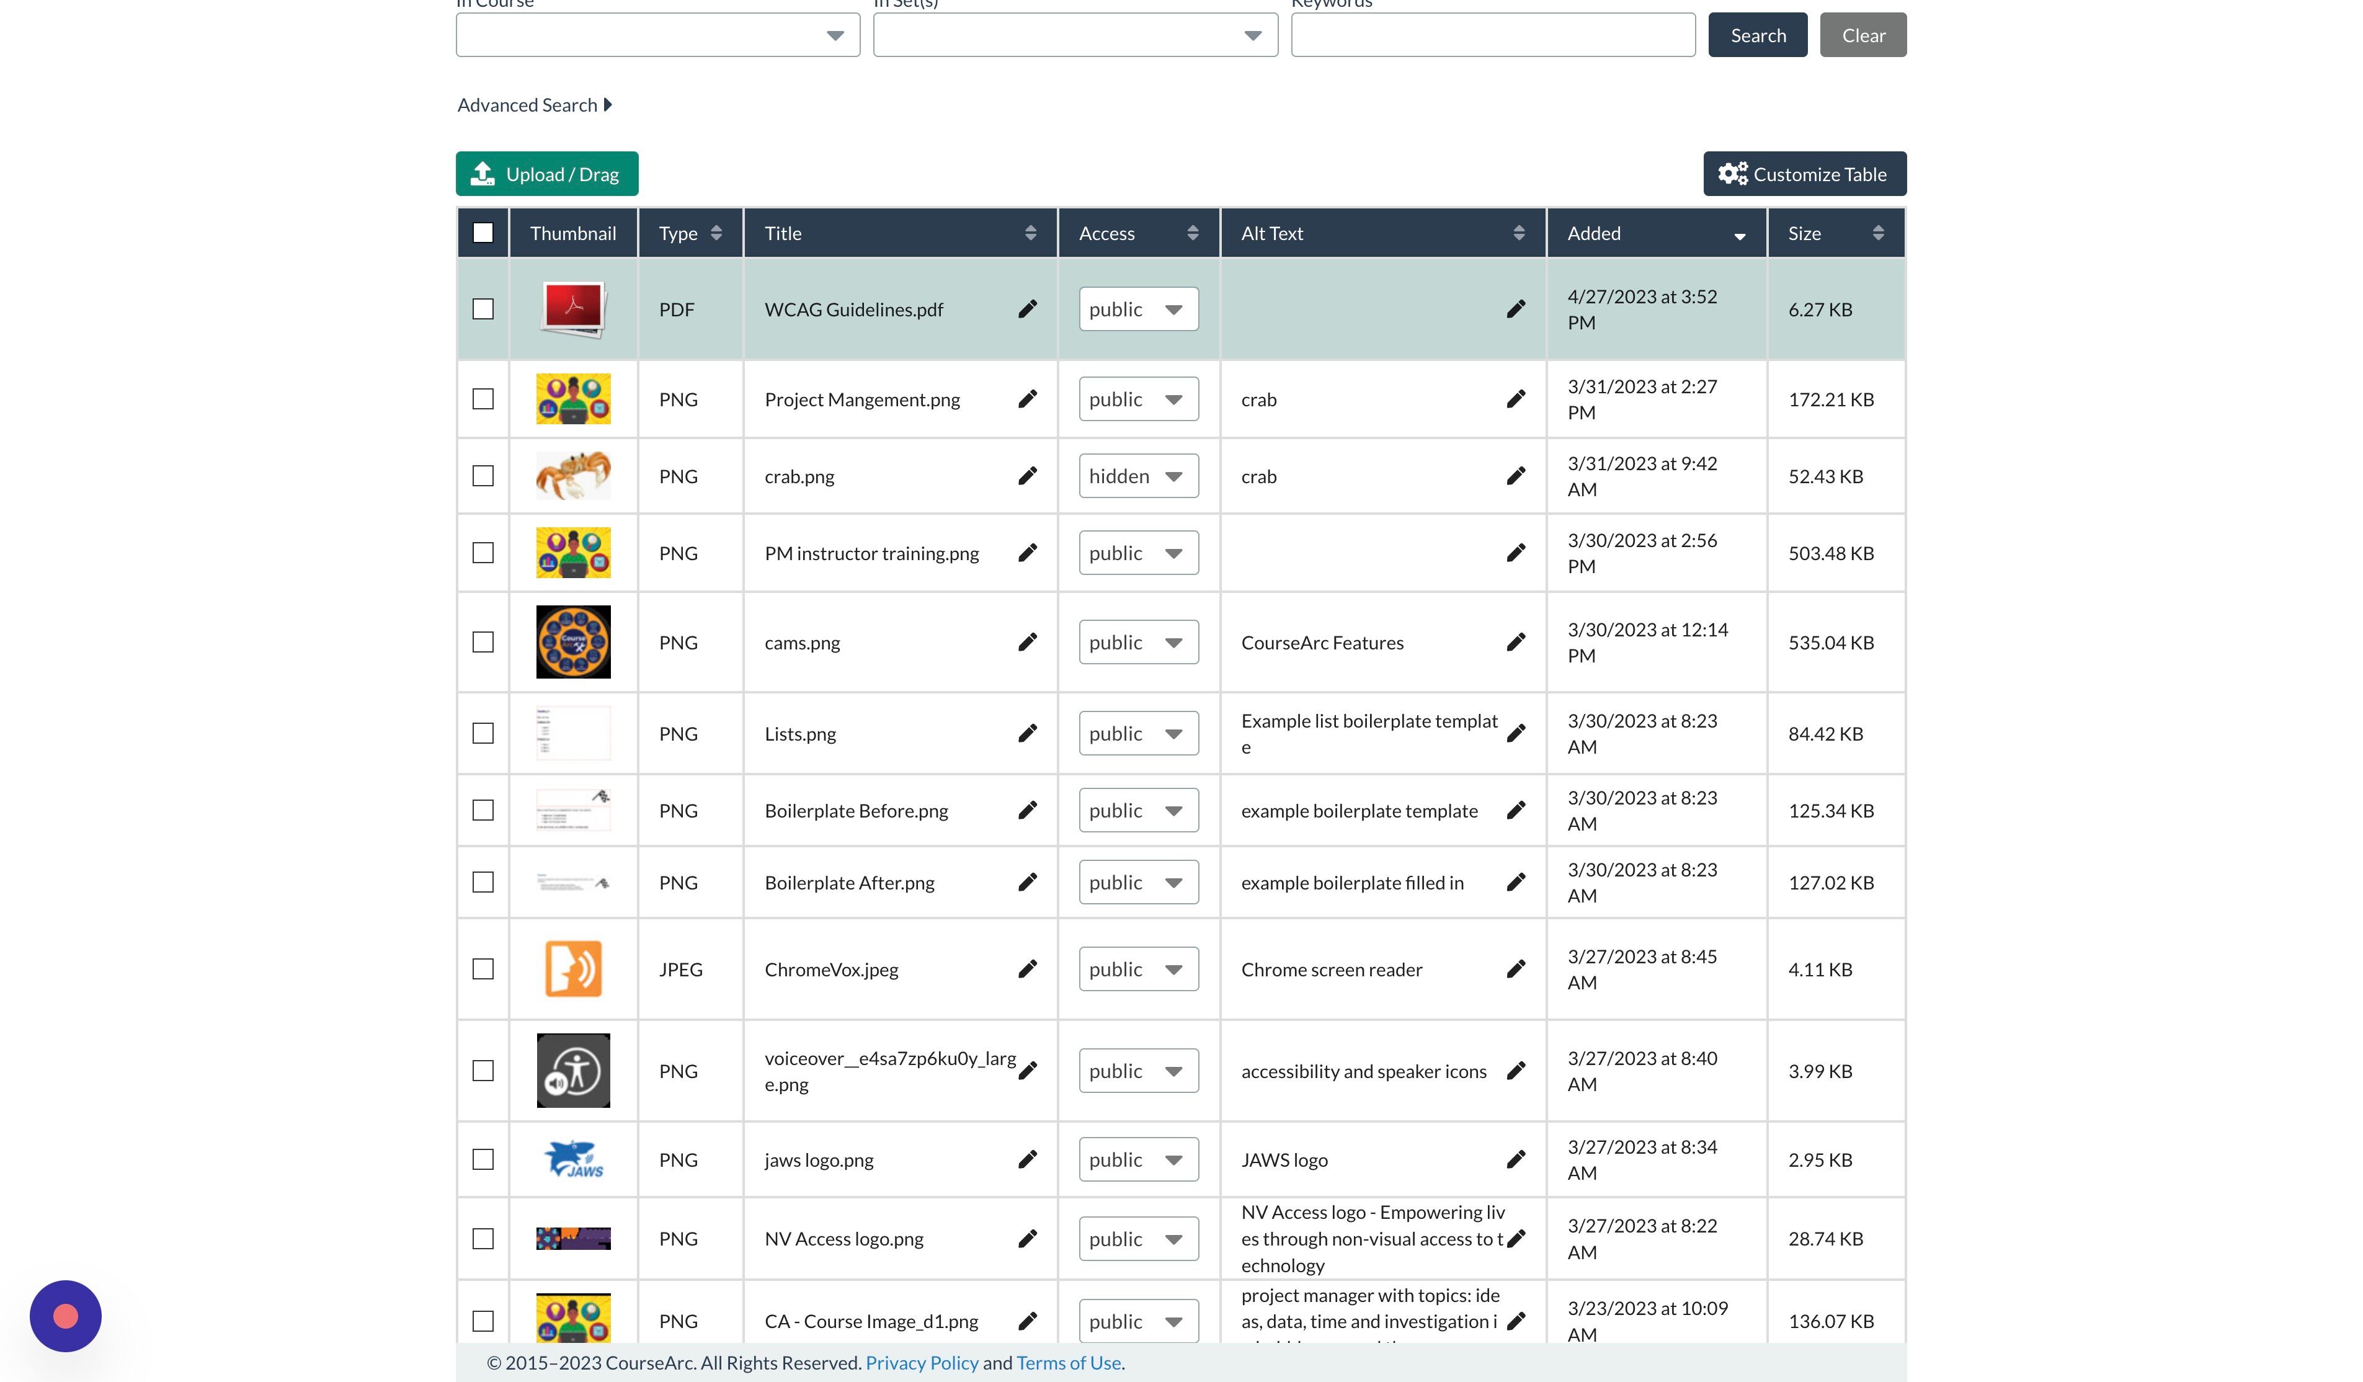This screenshot has height=1382, width=2363.
Task: Edit alt text for Project Mangement.png
Action: pyautogui.click(x=1515, y=398)
